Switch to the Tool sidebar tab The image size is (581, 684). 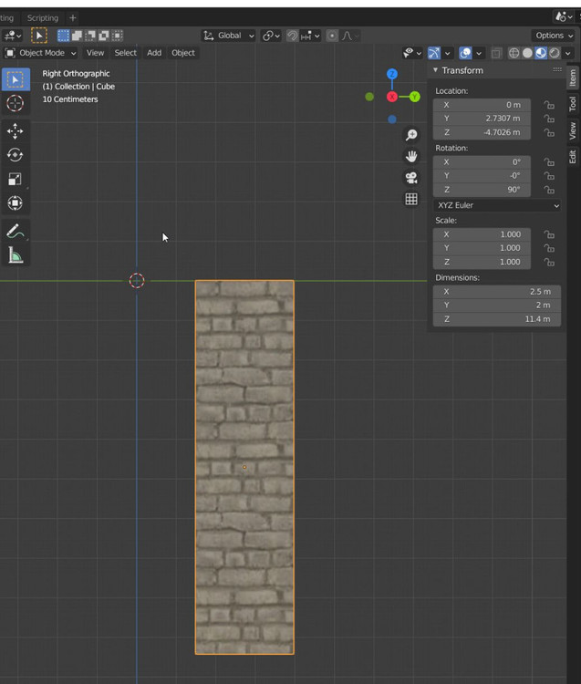[x=572, y=104]
